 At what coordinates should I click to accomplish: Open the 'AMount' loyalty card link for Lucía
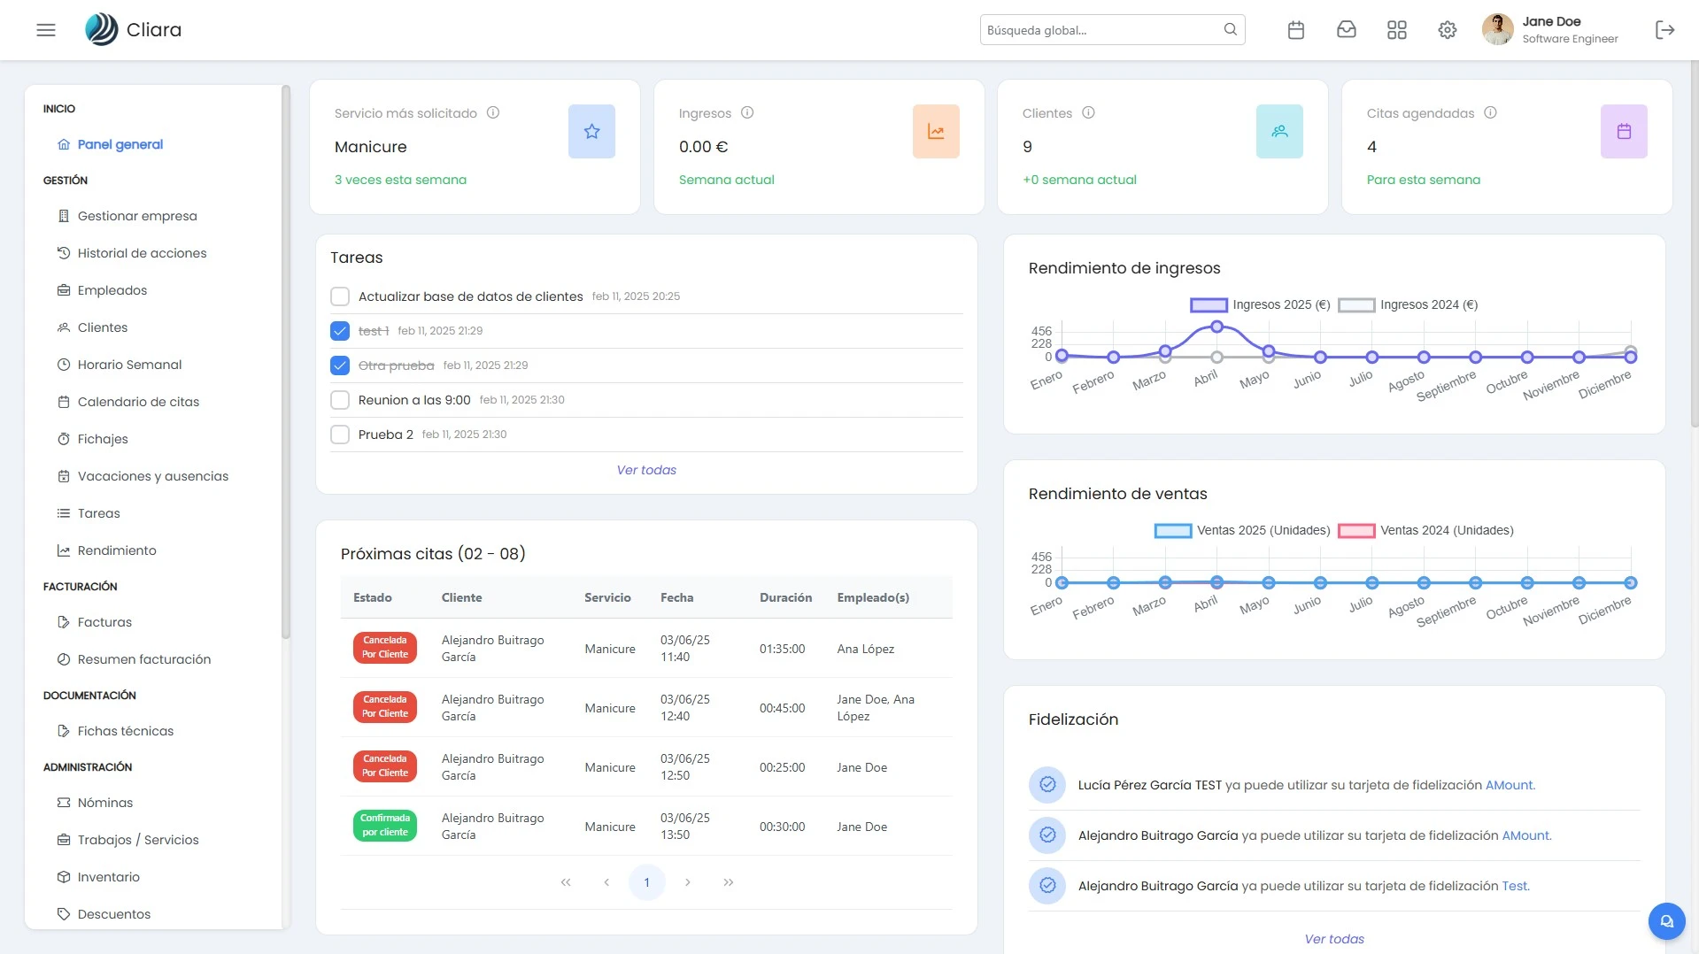(x=1510, y=785)
